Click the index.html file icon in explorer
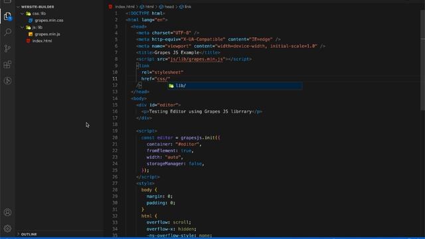 point(28,41)
